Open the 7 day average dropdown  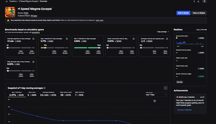click(x=163, y=32)
